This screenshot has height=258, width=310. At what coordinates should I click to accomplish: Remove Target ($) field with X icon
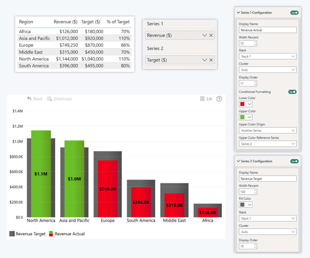[211, 60]
